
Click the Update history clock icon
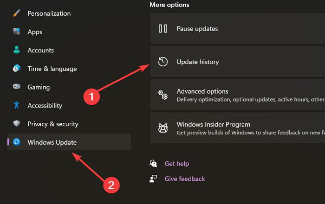coord(163,62)
